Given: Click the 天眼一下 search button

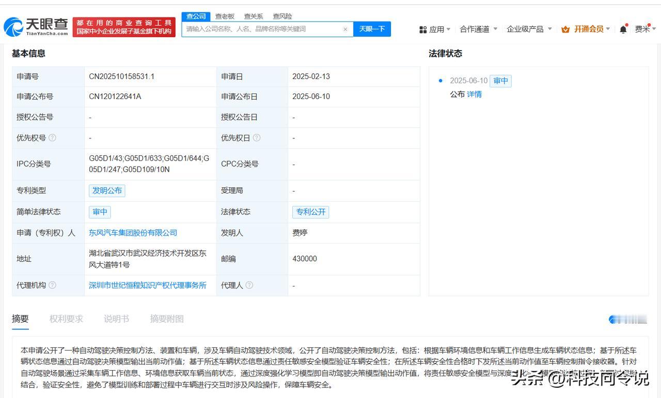Looking at the screenshot, I should [372, 29].
